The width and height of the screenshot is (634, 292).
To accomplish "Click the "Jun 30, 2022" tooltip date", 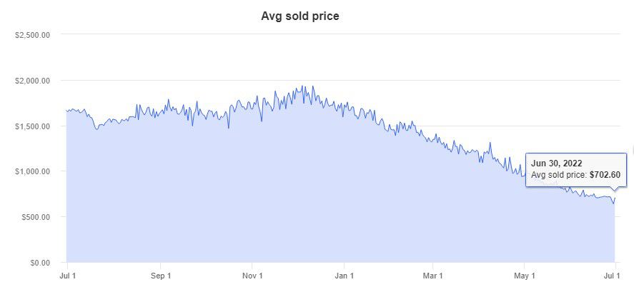I will 557,163.
